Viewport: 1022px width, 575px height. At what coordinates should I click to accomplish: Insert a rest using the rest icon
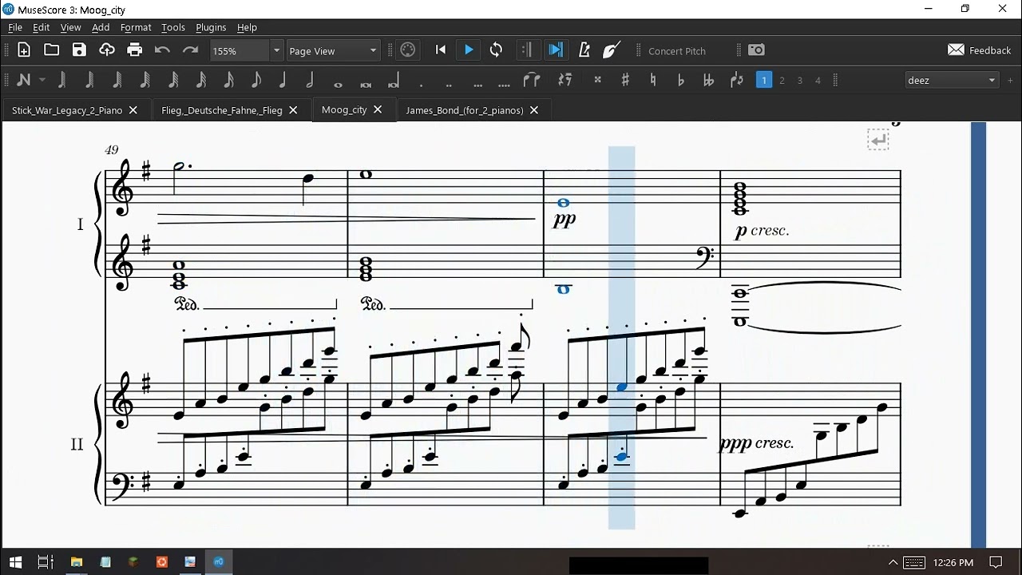(565, 80)
